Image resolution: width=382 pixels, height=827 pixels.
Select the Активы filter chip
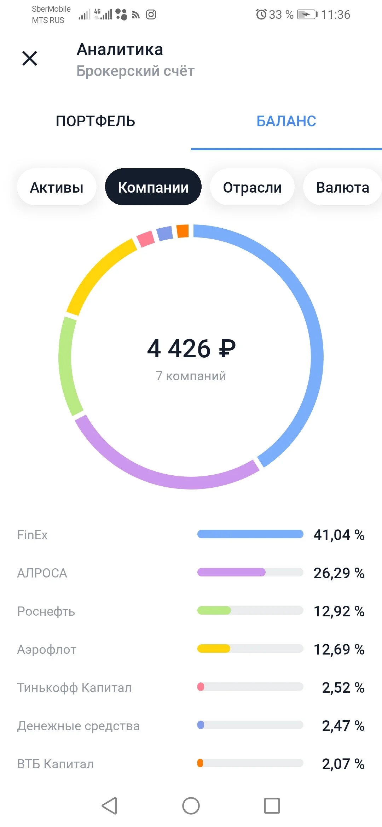pyautogui.click(x=57, y=187)
